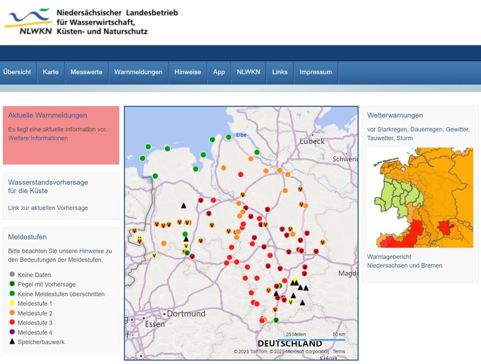Go to the Messwerte menu item
481x364 pixels.
[x=86, y=72]
